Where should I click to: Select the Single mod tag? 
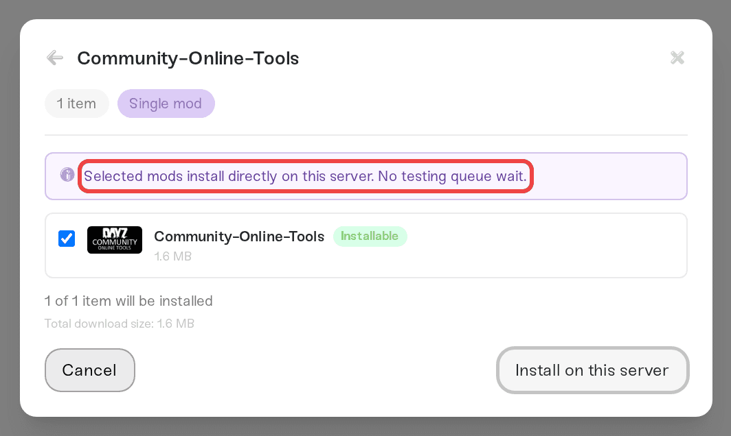tap(166, 104)
